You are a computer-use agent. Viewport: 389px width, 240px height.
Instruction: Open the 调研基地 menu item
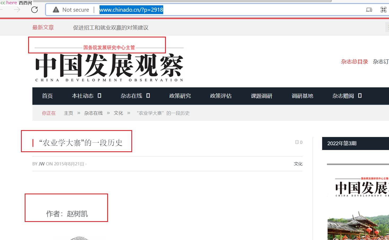point(302,96)
